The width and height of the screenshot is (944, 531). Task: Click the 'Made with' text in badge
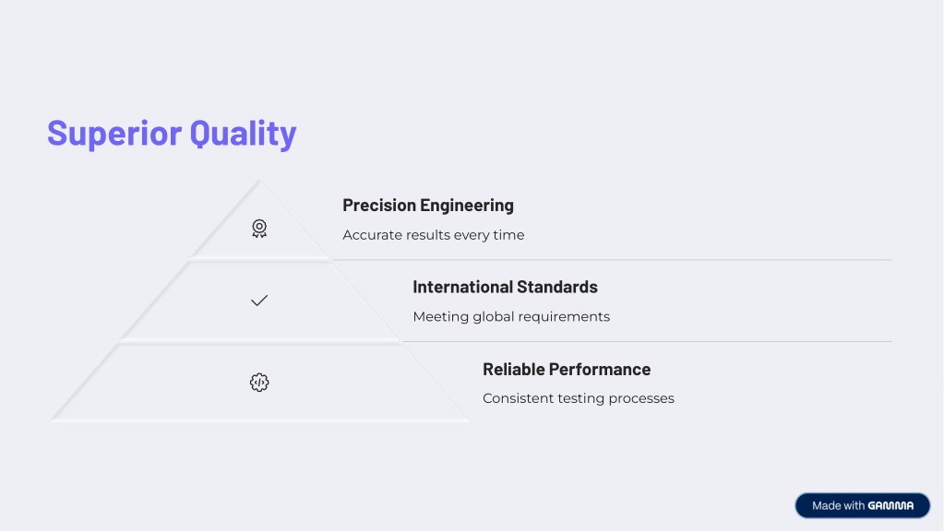[x=838, y=506]
